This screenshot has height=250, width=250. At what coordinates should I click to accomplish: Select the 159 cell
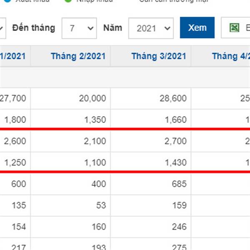[151, 205]
